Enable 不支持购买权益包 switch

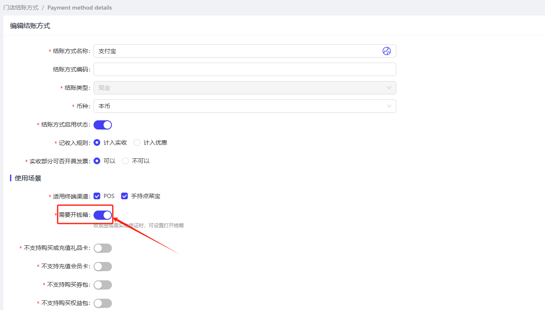pyautogui.click(x=103, y=303)
